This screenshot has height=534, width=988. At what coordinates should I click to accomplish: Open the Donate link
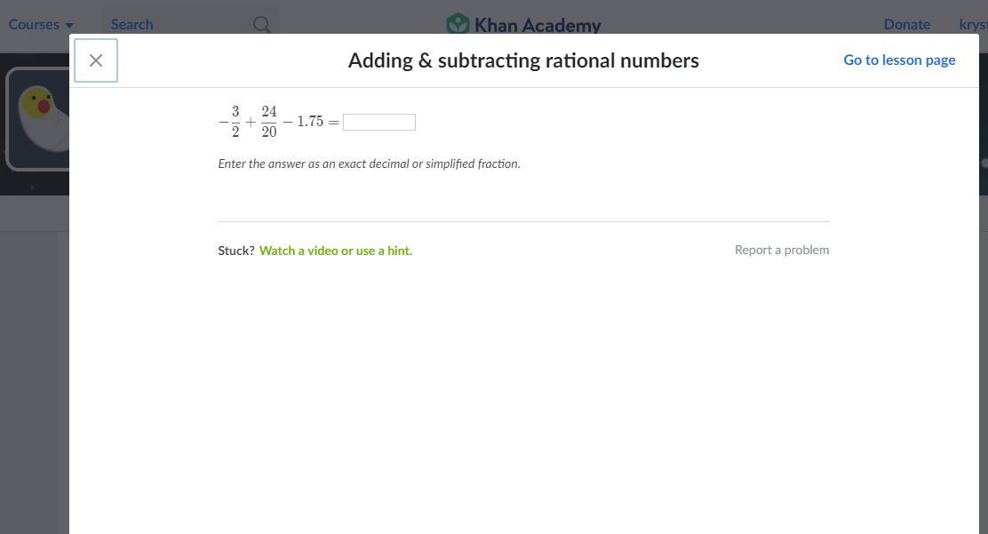(x=907, y=25)
